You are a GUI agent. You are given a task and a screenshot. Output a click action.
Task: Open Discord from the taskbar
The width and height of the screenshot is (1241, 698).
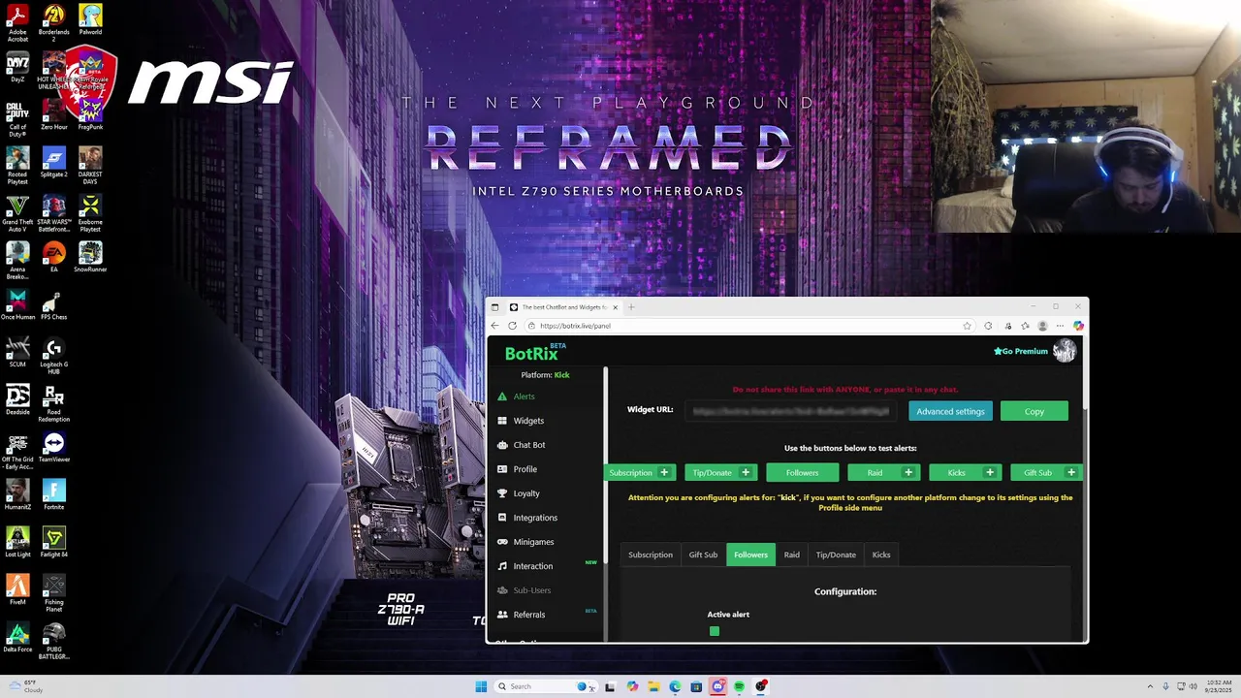click(717, 686)
